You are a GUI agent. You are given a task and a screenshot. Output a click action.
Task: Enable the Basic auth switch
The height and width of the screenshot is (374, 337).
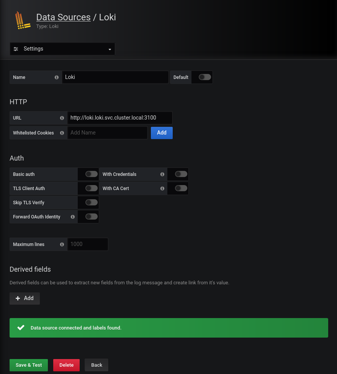click(92, 174)
